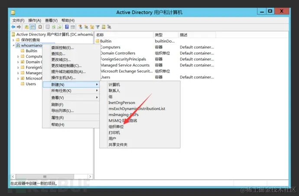The image size is (299, 196).
Task: Expand the ForeignS tree node arrow
Action: tap(18, 67)
